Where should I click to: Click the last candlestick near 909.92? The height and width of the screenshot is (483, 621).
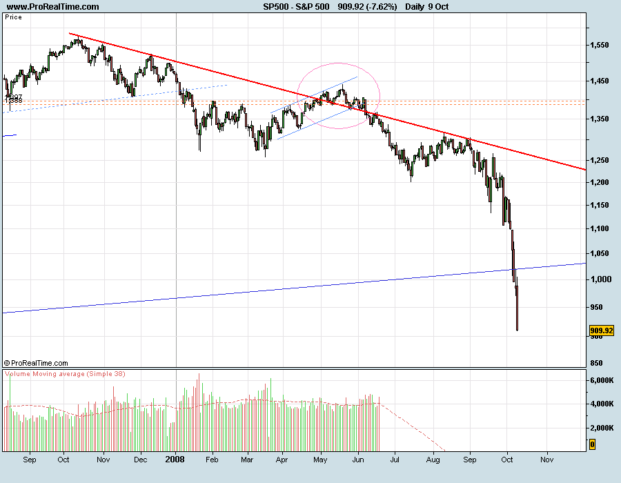(x=517, y=308)
